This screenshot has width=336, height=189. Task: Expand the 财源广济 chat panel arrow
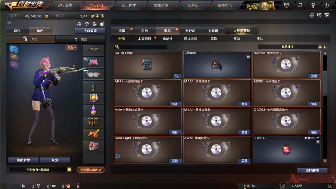(282, 186)
